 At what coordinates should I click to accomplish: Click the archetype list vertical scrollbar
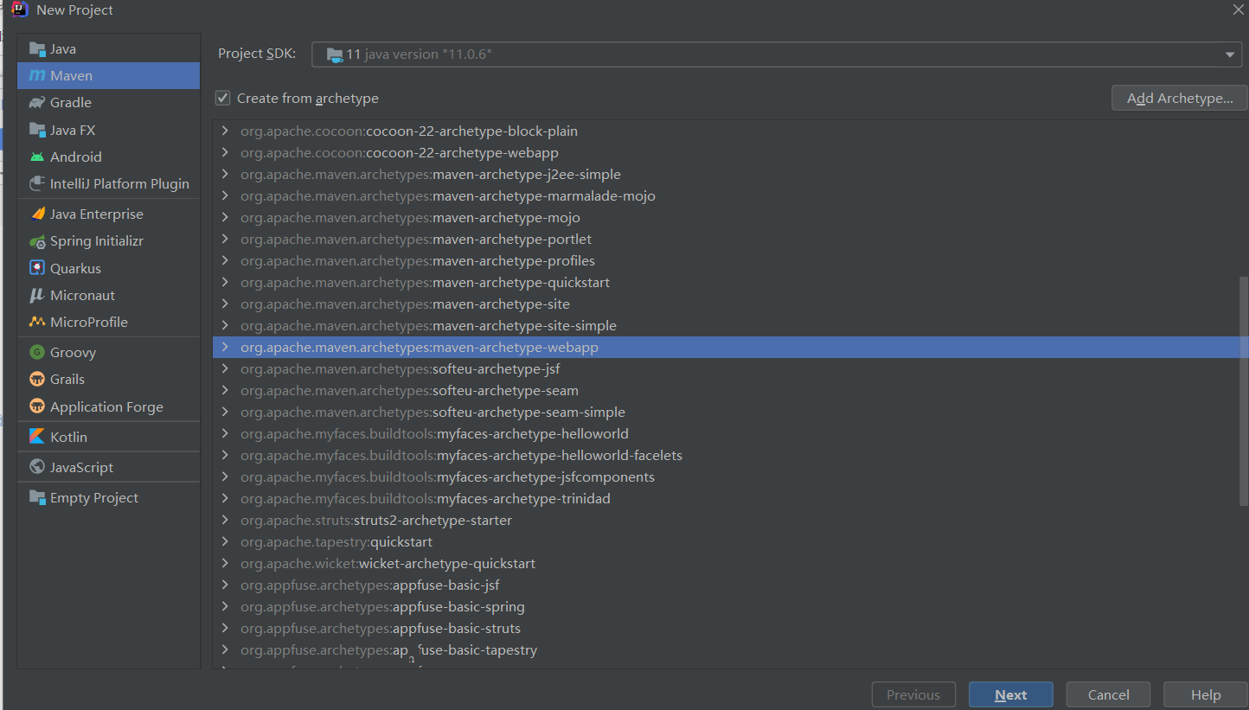click(1244, 391)
